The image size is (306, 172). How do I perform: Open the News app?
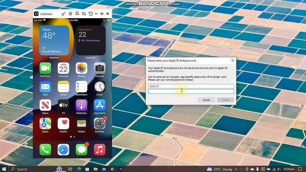click(x=45, y=105)
